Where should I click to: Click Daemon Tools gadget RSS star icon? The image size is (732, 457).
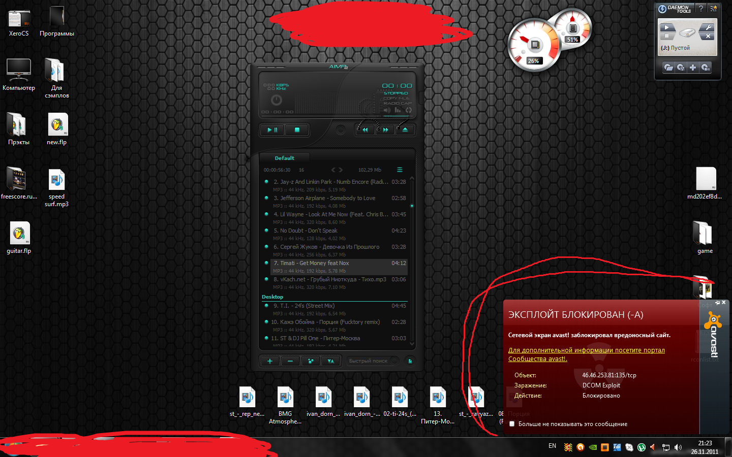click(714, 8)
